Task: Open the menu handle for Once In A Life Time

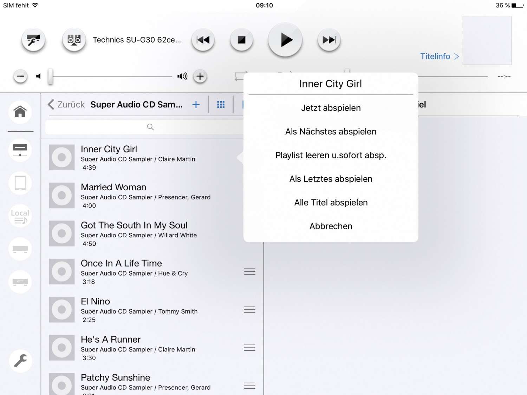Action: click(250, 272)
